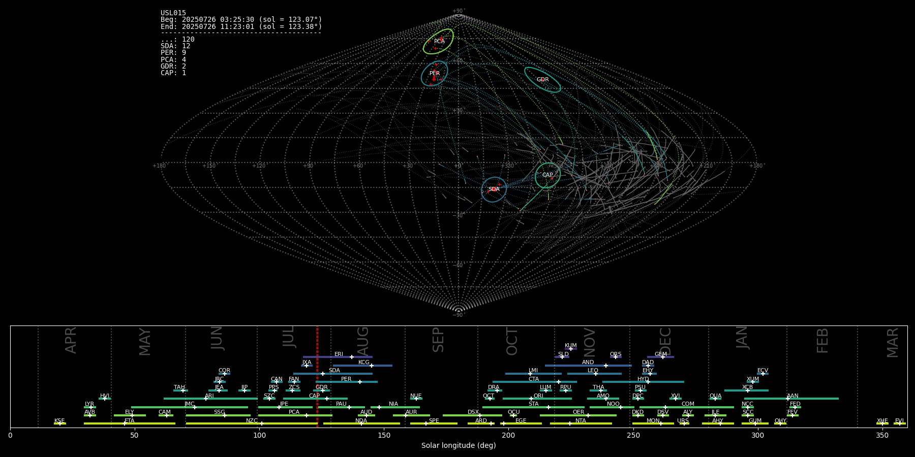Click the PCA radiant ellipse on sky map
The image size is (915, 457).
(438, 42)
